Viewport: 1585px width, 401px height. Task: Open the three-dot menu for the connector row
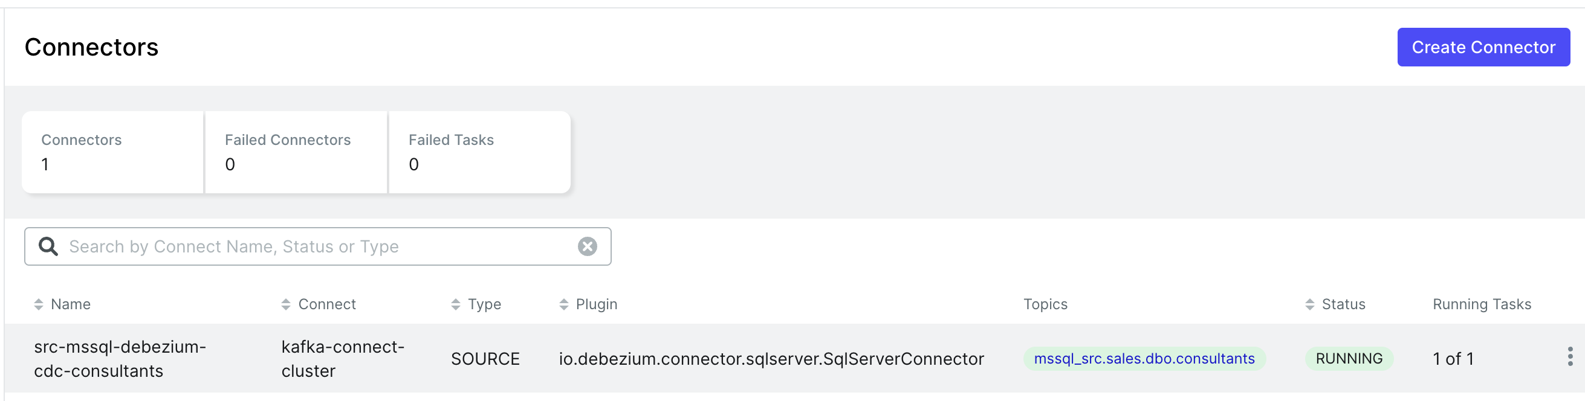(1570, 357)
